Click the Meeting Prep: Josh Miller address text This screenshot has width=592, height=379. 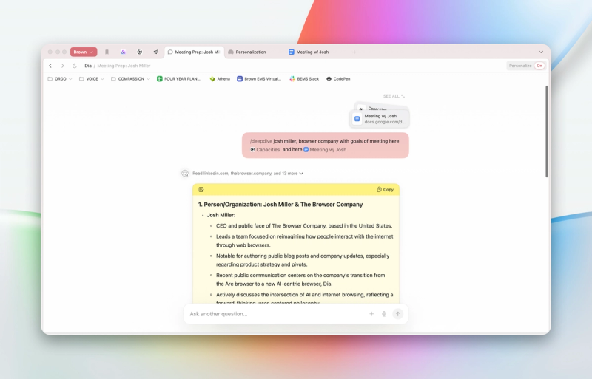point(124,66)
